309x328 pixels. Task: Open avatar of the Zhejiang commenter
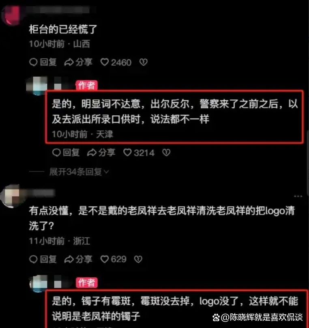click(11, 196)
